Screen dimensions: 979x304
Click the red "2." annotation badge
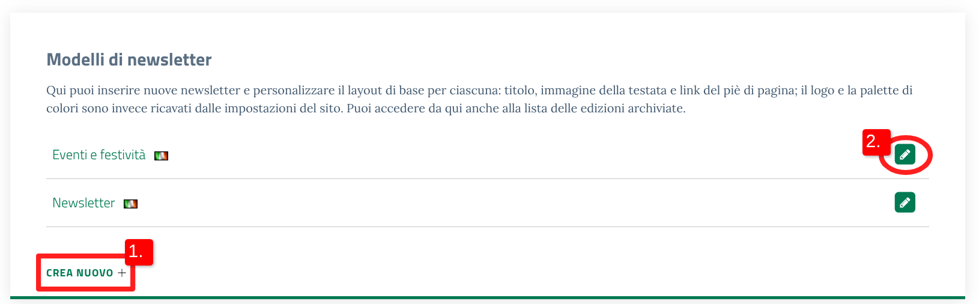click(x=874, y=142)
